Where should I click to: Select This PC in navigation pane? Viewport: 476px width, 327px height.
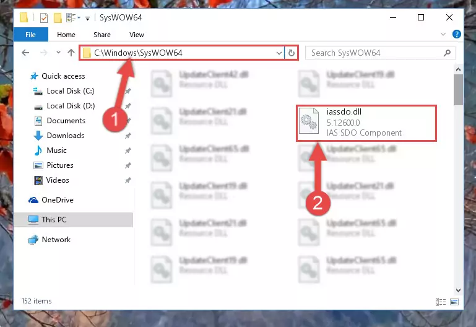tap(54, 220)
